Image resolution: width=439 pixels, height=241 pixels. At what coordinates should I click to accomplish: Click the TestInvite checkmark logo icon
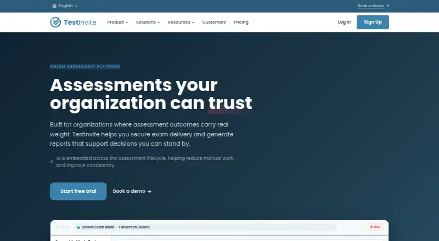pyautogui.click(x=55, y=22)
